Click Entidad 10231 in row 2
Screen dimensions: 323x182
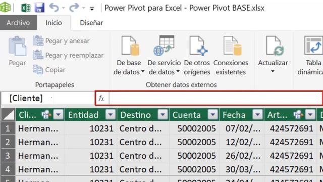pyautogui.click(x=91, y=142)
